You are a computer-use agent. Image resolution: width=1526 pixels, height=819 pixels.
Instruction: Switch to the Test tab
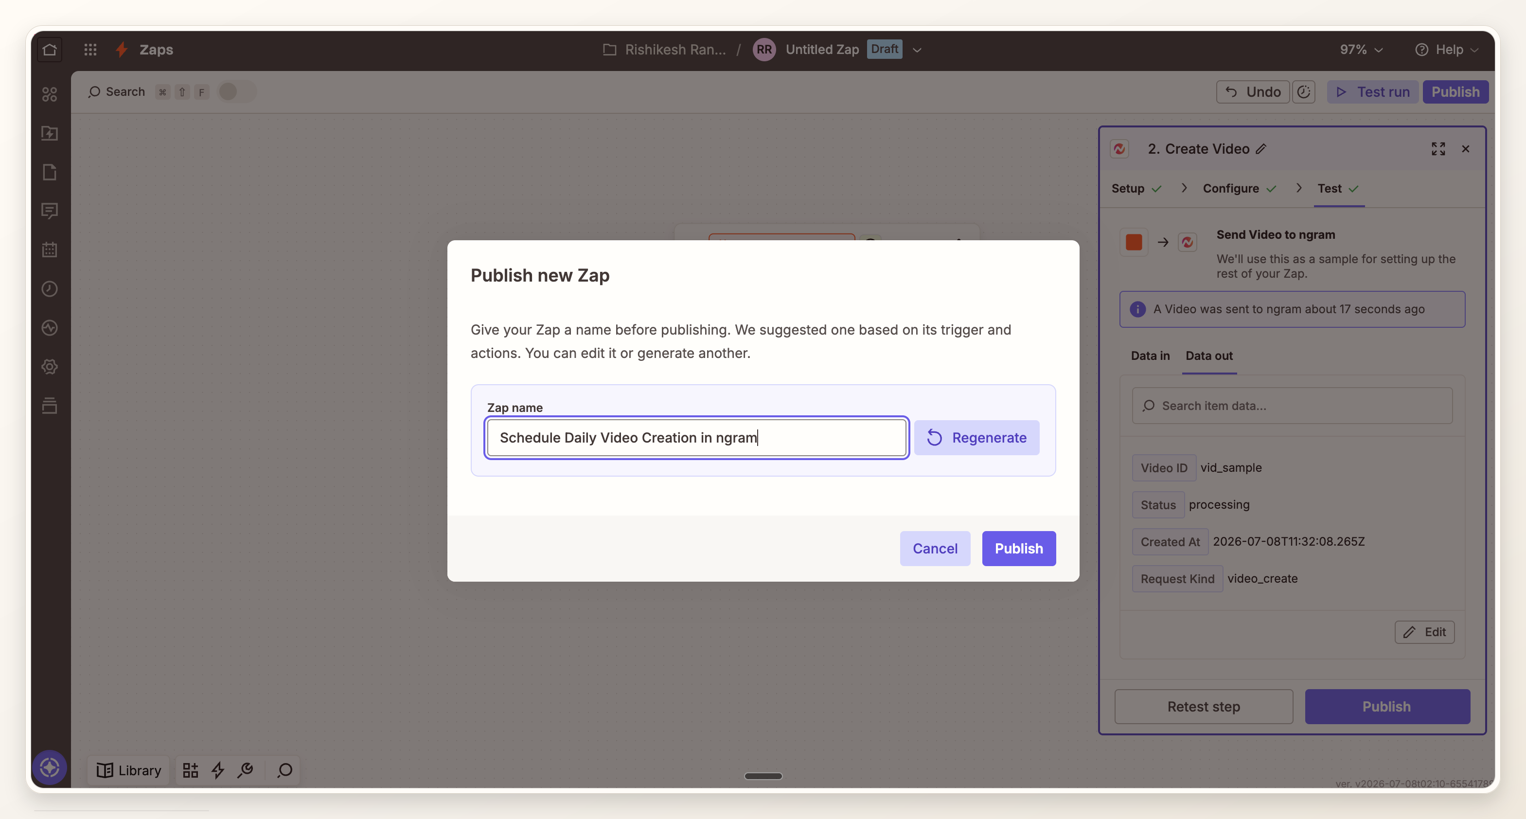[x=1338, y=188]
